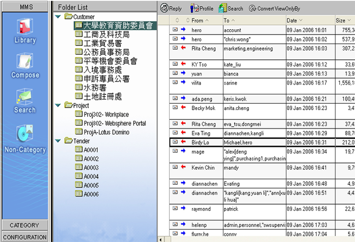Open the A0003 tender folder
This screenshot has height=242, width=355.
pyautogui.click(x=87, y=167)
